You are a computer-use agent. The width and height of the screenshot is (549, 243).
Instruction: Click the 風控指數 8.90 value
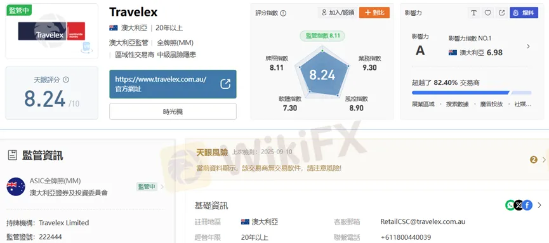[x=356, y=108]
